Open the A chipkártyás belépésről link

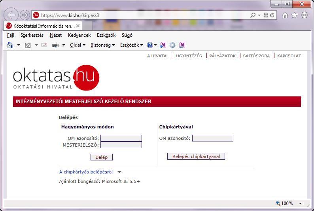coord(86,172)
